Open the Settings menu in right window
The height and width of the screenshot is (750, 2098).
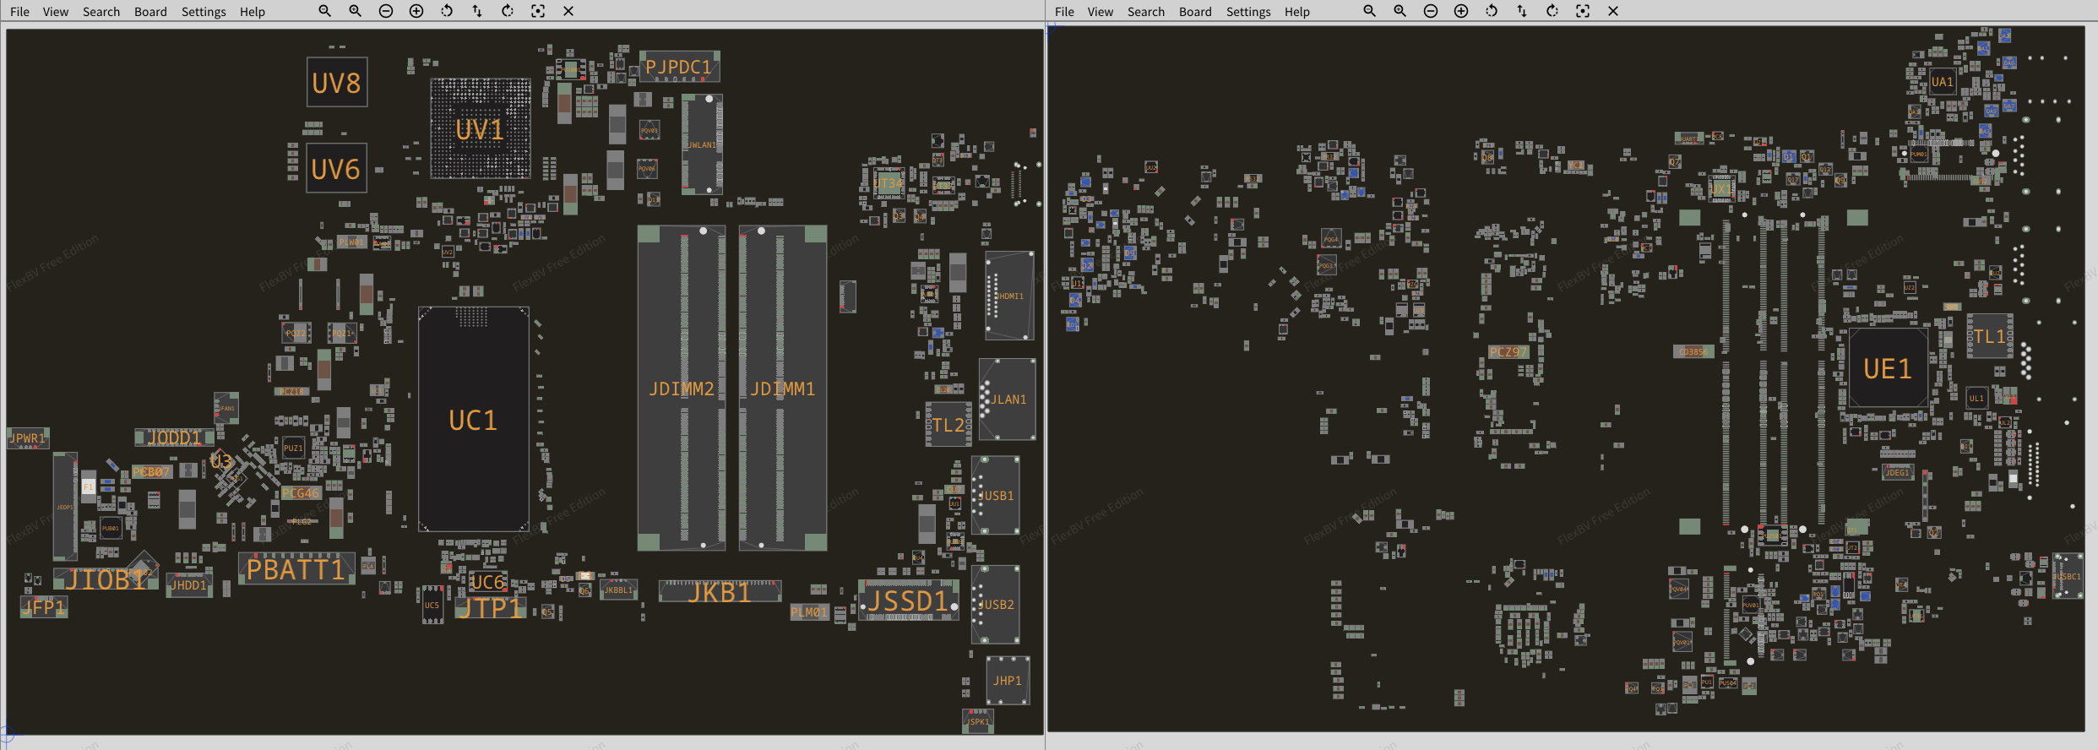(x=1247, y=12)
